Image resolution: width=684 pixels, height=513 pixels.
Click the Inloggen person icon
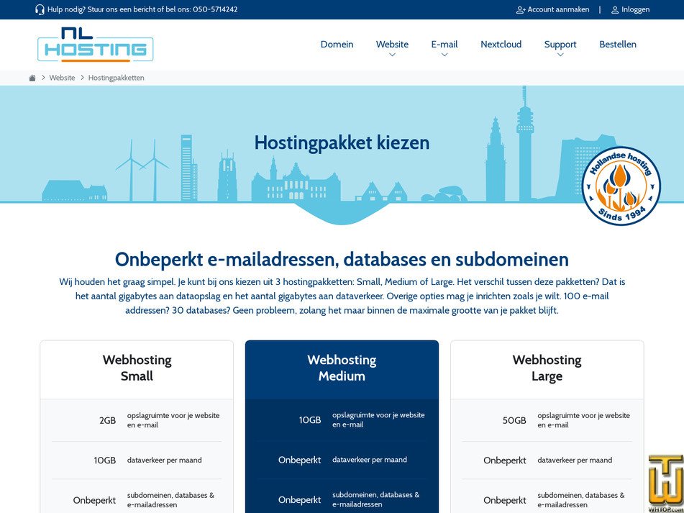pos(615,9)
